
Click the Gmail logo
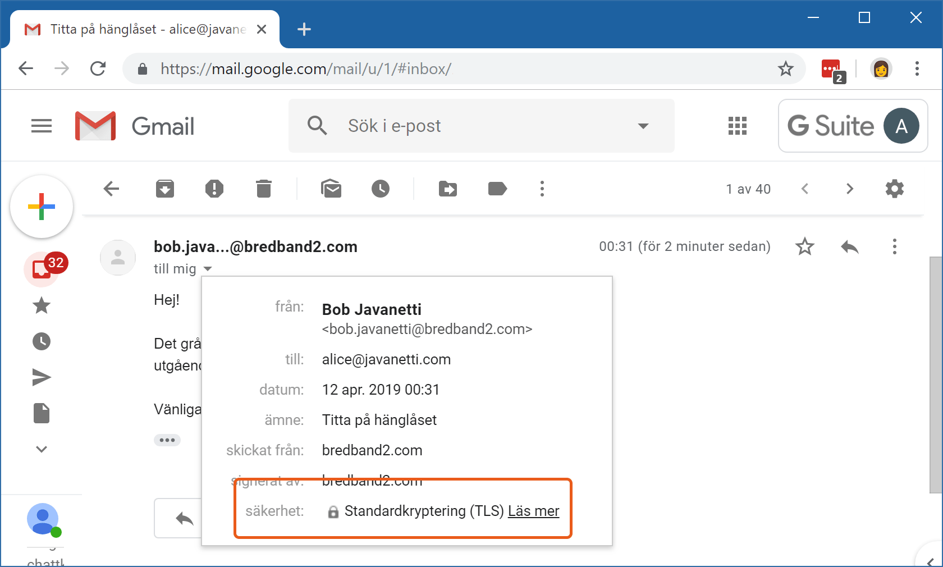(x=135, y=126)
